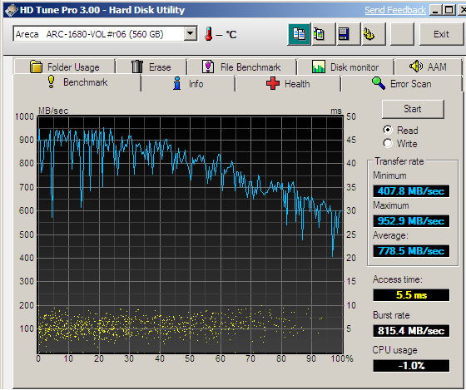Open the options wrench icon
This screenshot has width=466, height=390.
tap(374, 34)
